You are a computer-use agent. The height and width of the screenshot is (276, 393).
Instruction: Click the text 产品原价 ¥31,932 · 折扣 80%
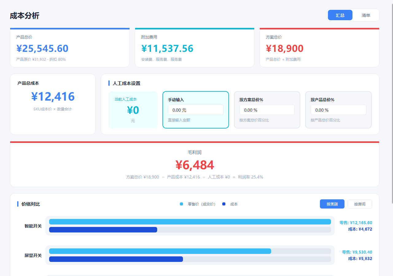click(41, 59)
